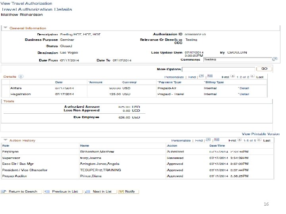Show next row in Details grid
This screenshot has height=214, width=286.
coord(253,76)
